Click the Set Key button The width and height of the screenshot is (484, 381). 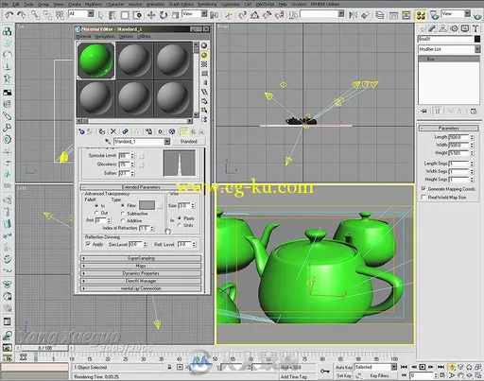click(x=343, y=375)
